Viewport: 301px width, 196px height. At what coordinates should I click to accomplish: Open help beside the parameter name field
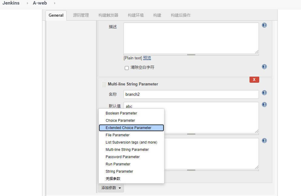264,93
